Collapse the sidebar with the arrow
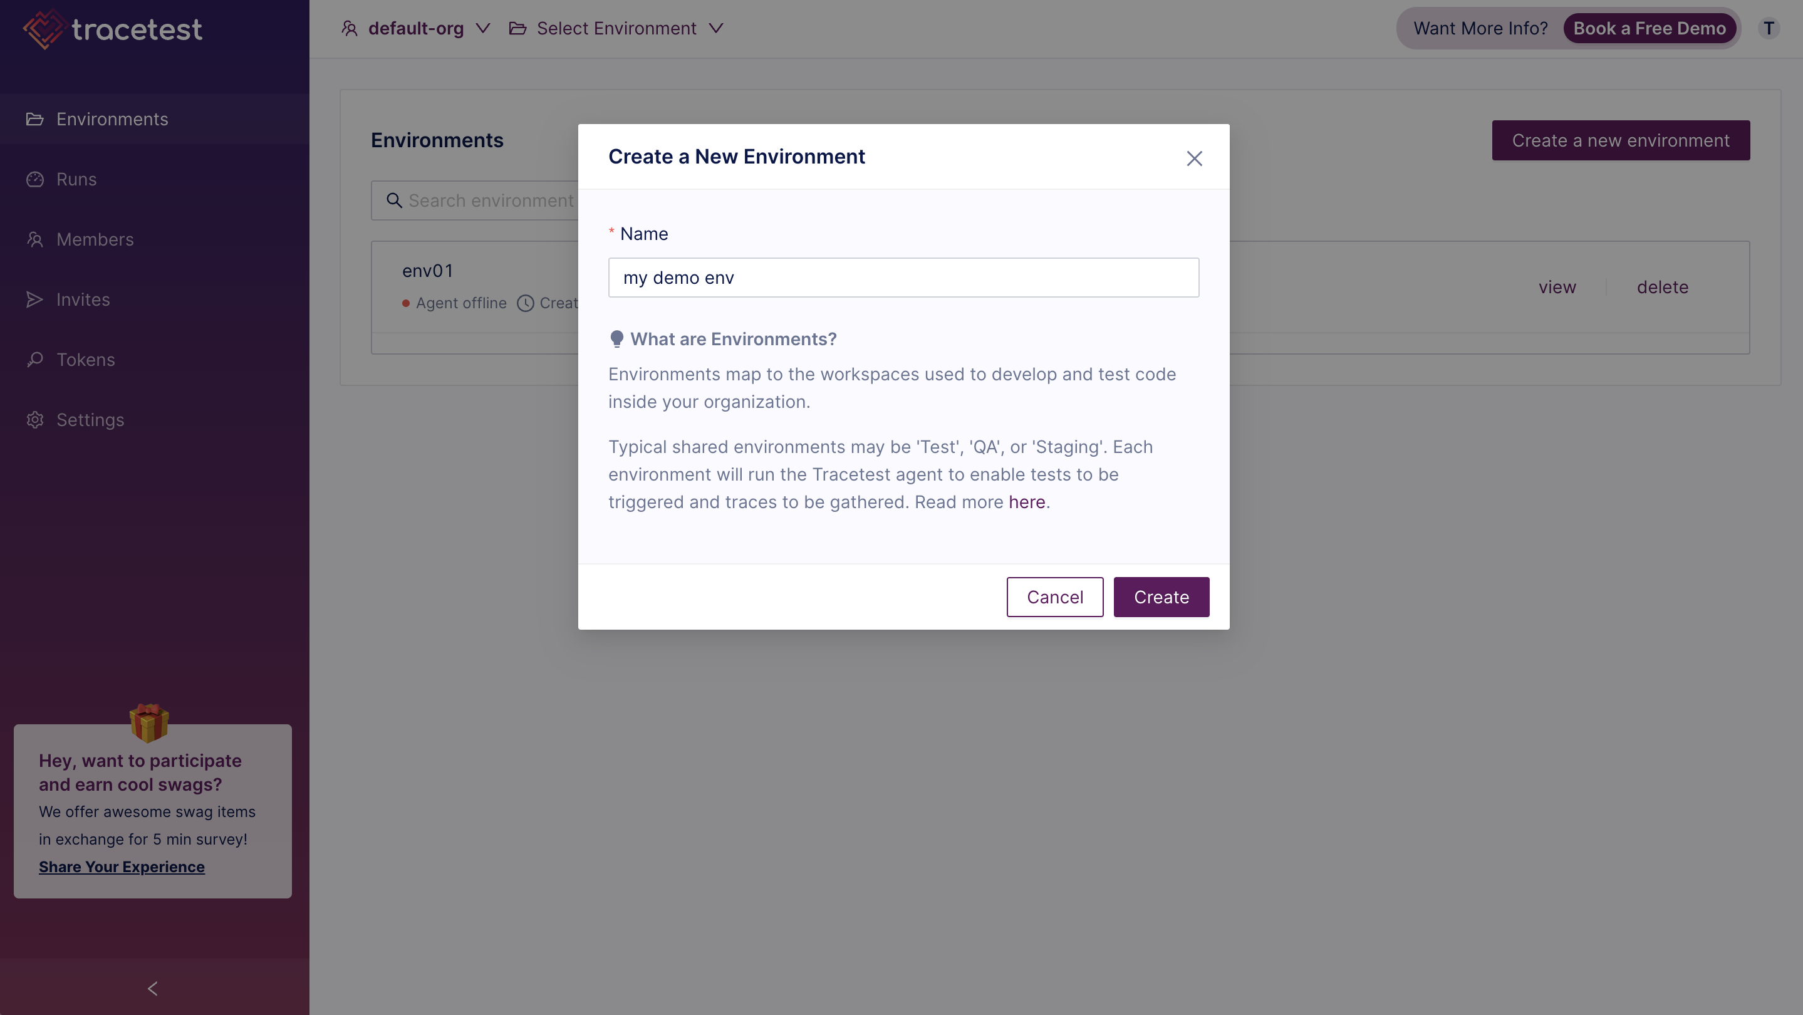The width and height of the screenshot is (1803, 1015). [153, 989]
